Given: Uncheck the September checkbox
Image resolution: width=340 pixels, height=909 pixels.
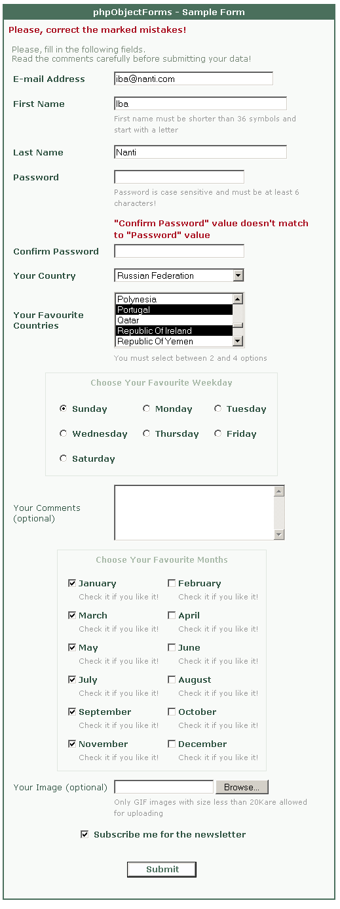Looking at the screenshot, I should pyautogui.click(x=72, y=712).
